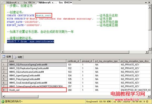Image resolution: width=152 pixels, height=104 pixels.
Task: Click editor vertical scrollbar down arrow
Action: [150, 49]
